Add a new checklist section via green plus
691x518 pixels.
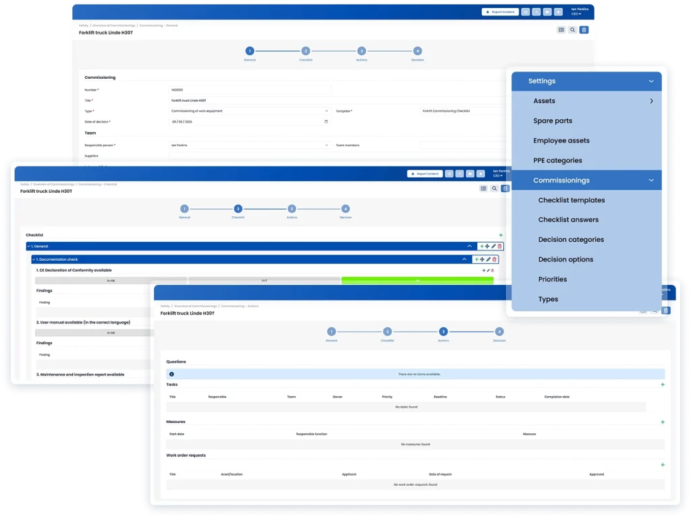tap(500, 235)
